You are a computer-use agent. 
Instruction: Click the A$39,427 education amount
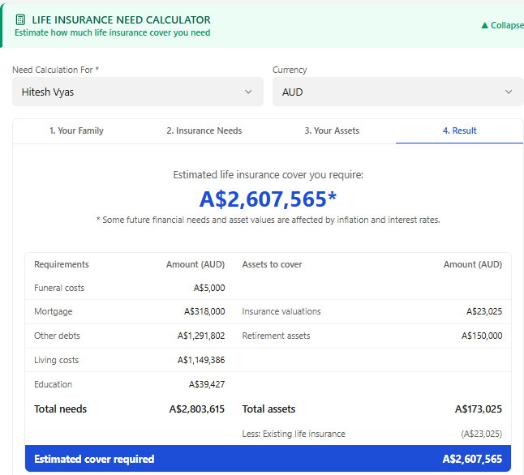[207, 384]
